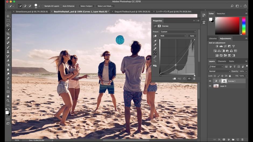This screenshot has width=253, height=142.
Task: Enable the Sample All Layers checkbox
Action: (43, 6)
